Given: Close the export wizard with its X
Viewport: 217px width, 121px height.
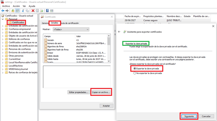Looking at the screenshot, I should tap(213, 26).
